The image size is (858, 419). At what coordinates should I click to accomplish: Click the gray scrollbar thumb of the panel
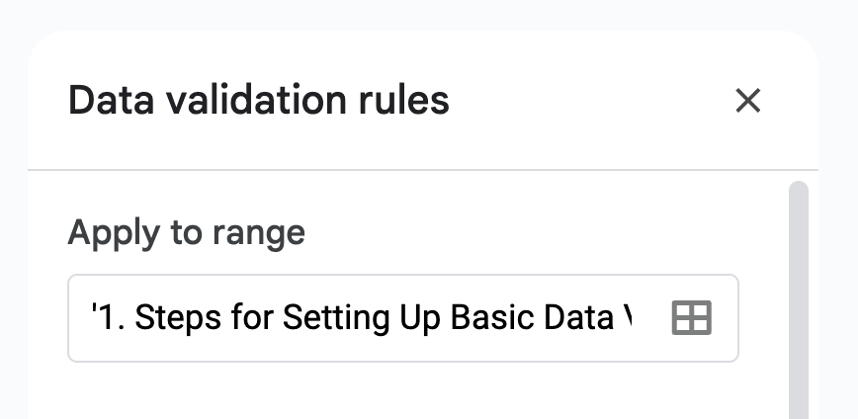point(799,299)
